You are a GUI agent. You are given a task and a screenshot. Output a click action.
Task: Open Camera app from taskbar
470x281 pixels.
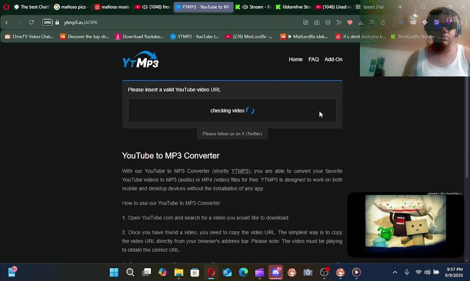pyautogui.click(x=308, y=272)
